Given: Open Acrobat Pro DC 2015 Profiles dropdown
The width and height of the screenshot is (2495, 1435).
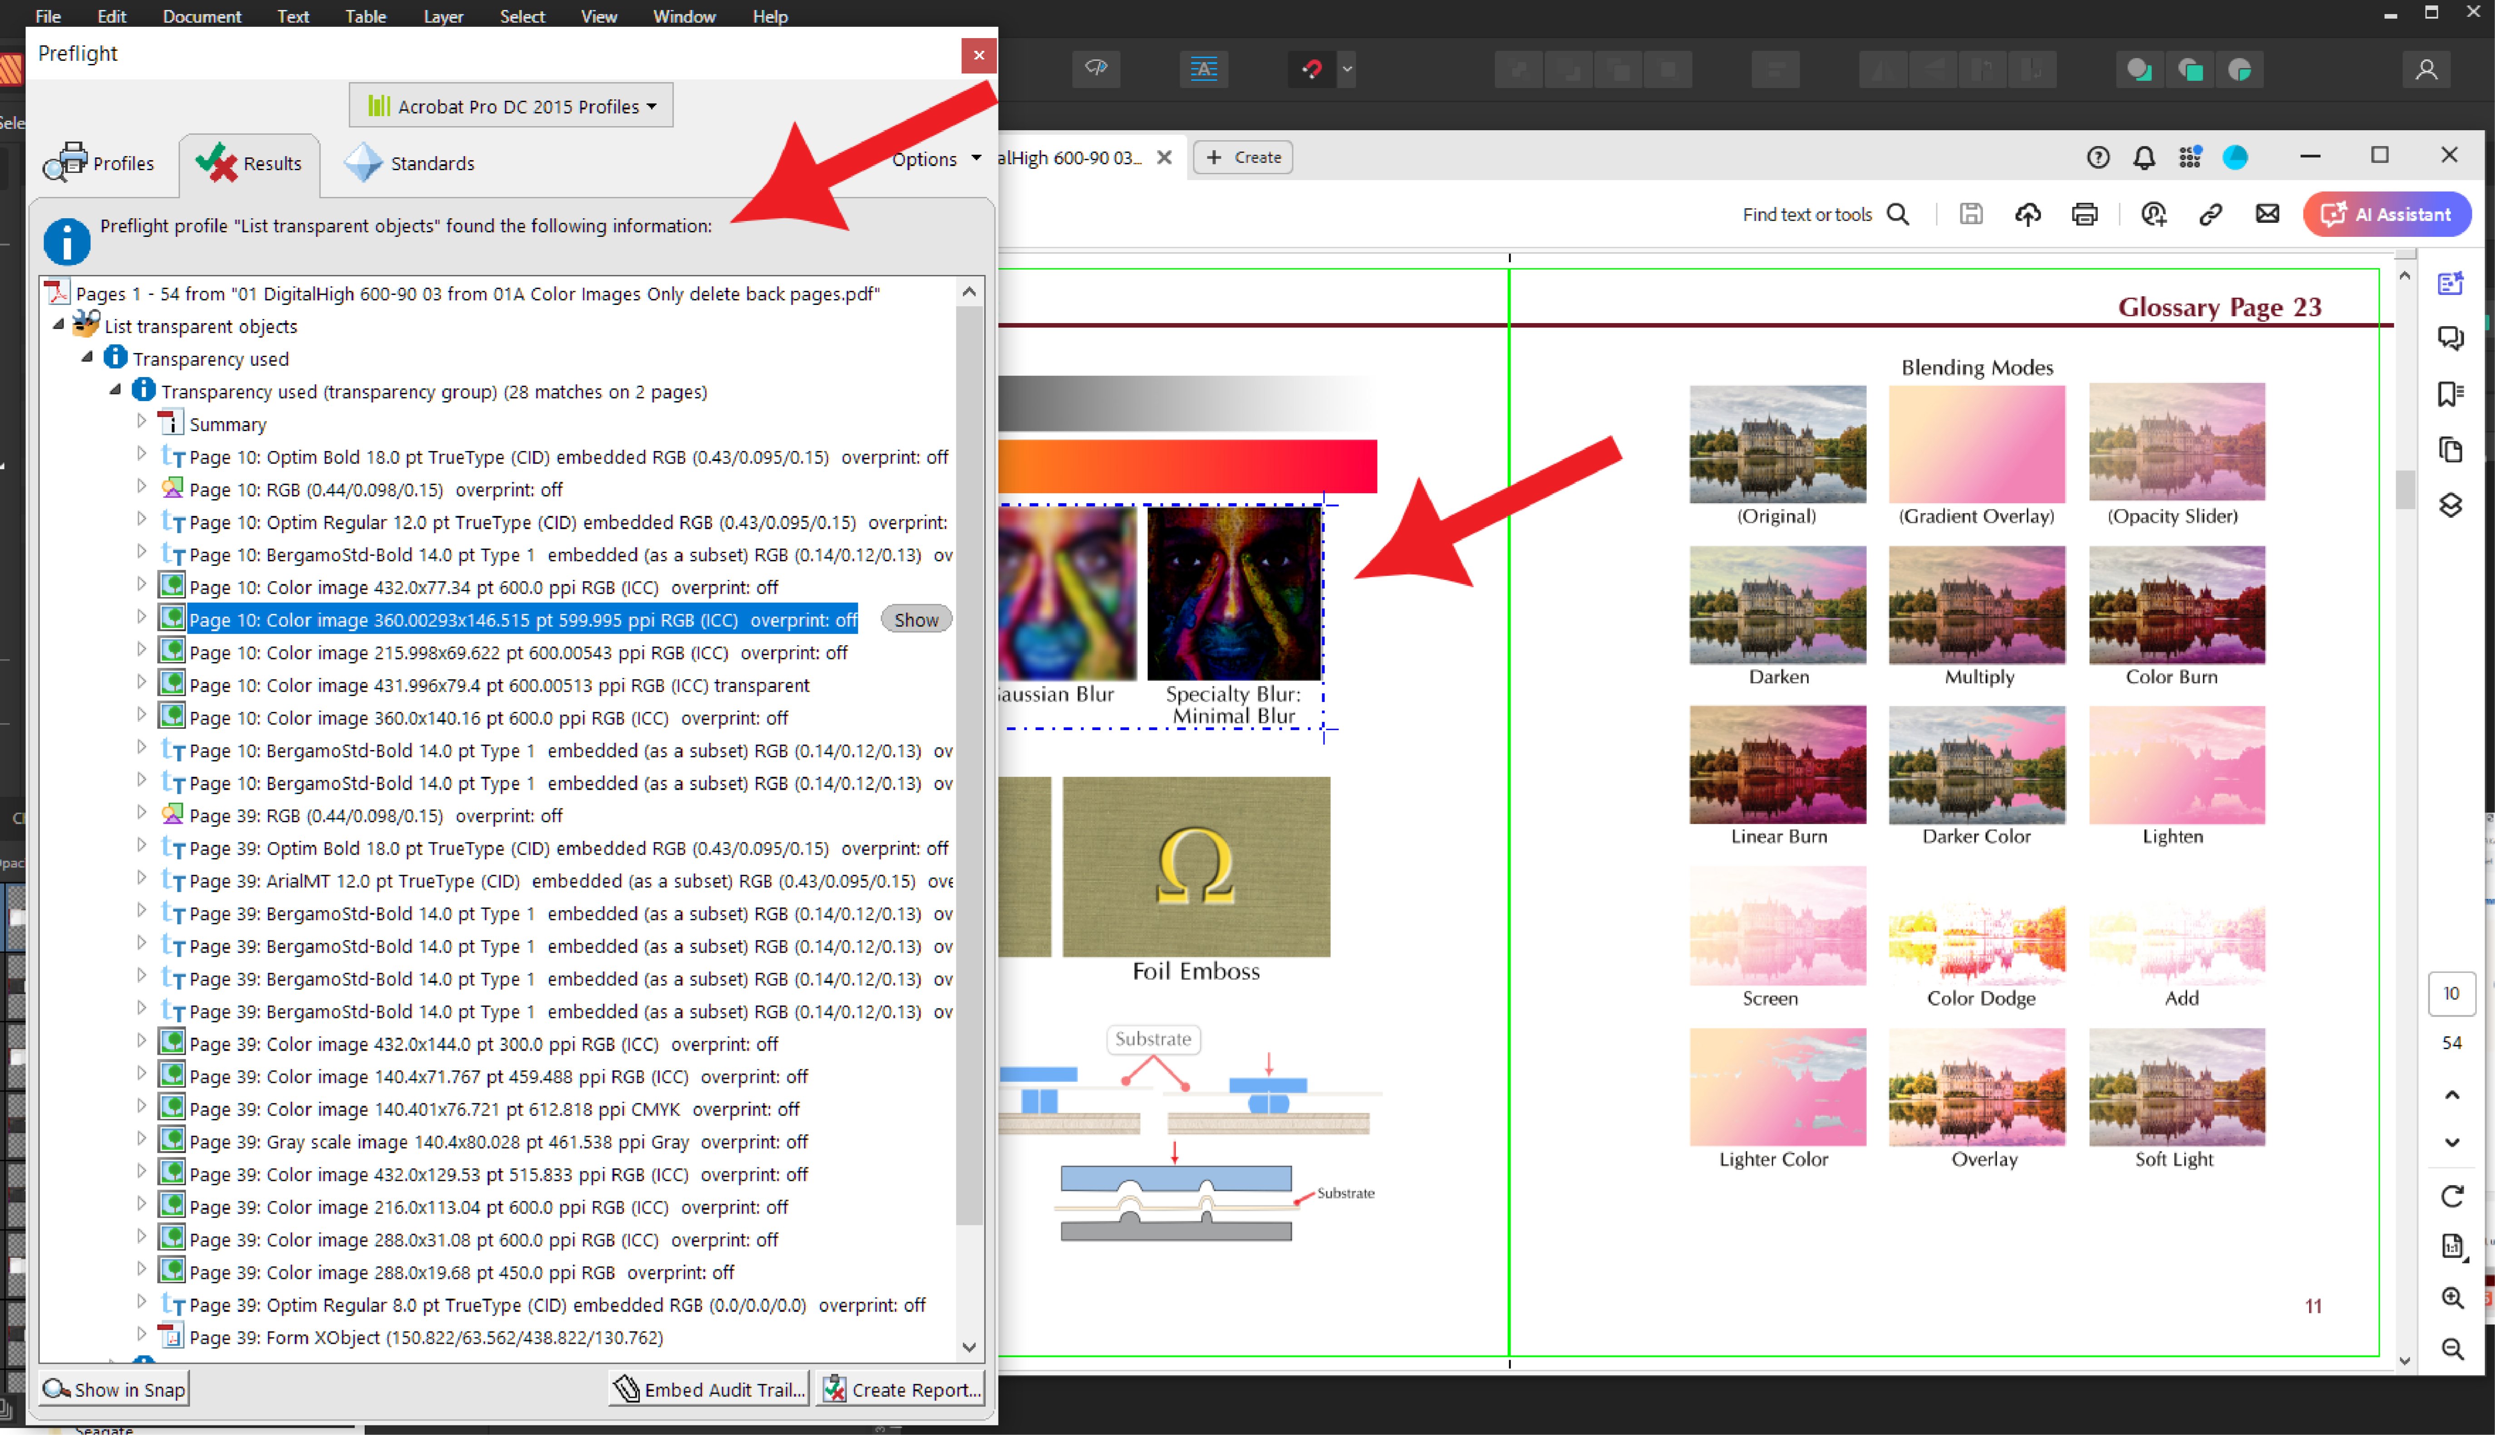Looking at the screenshot, I should point(511,105).
